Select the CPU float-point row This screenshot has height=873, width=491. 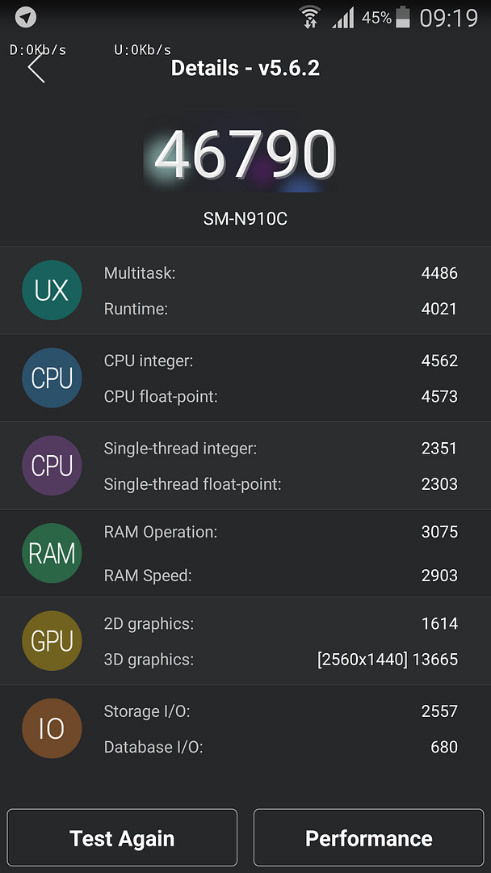pyautogui.click(x=280, y=397)
